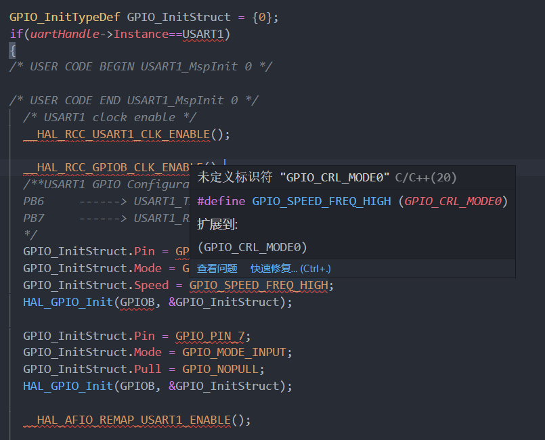Click the Speed member of GPIO_InitStruct
Viewport: 545px width, 440px height.
tap(151, 286)
